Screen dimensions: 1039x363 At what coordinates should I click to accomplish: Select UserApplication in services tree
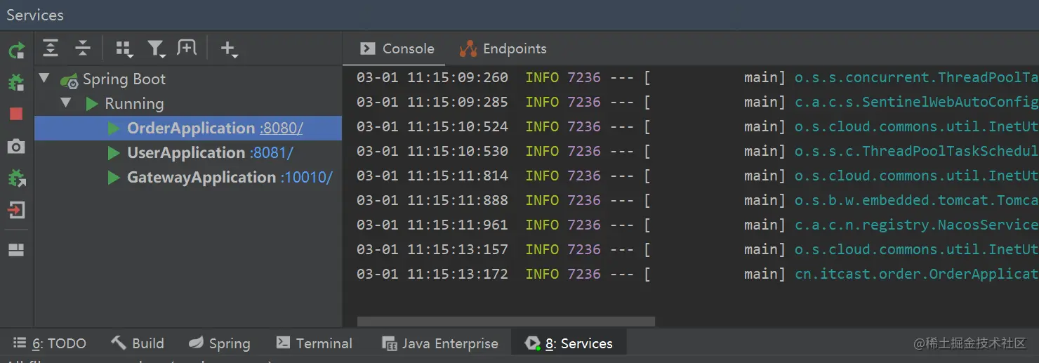pyautogui.click(x=188, y=152)
